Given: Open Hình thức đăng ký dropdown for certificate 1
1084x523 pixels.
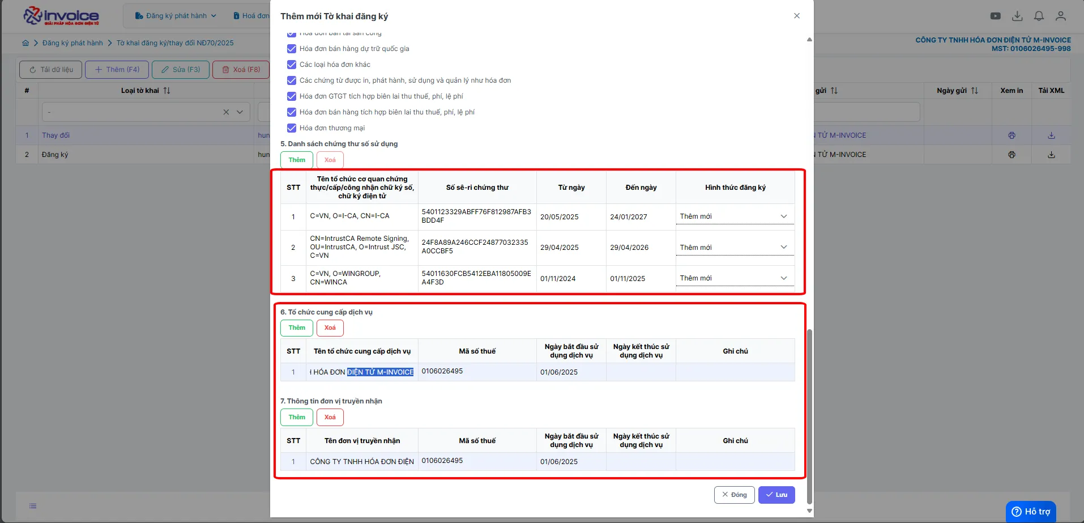Looking at the screenshot, I should (x=735, y=216).
